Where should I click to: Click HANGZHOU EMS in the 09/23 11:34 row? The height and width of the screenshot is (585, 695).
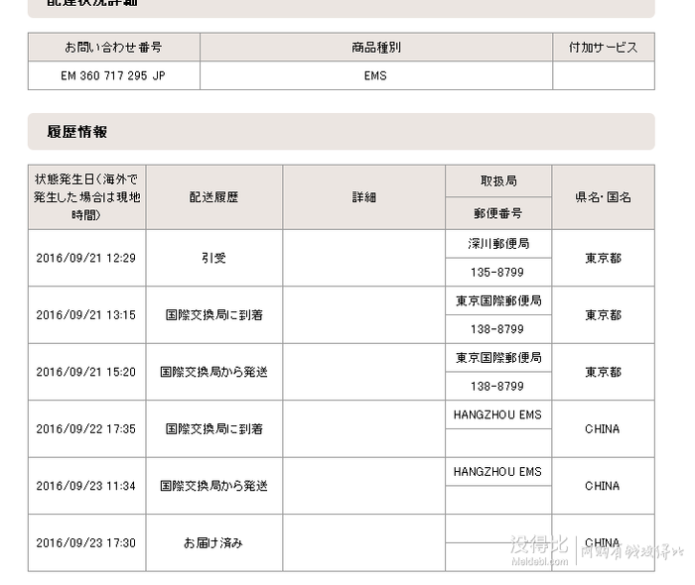tap(497, 472)
